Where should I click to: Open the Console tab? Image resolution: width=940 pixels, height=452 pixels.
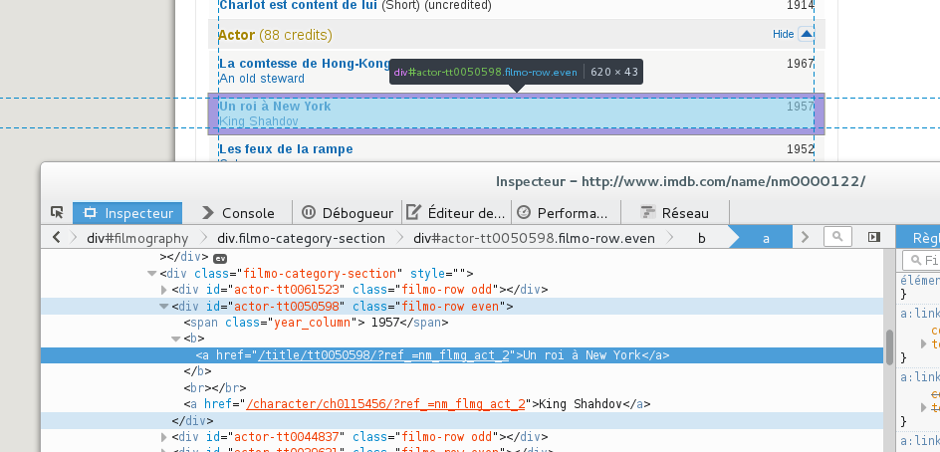tap(238, 213)
